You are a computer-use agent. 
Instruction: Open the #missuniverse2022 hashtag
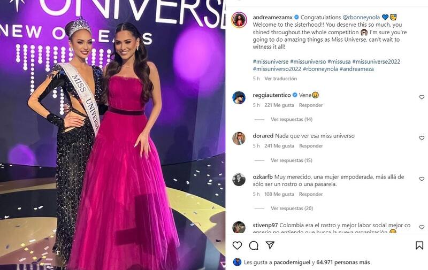[376, 61]
